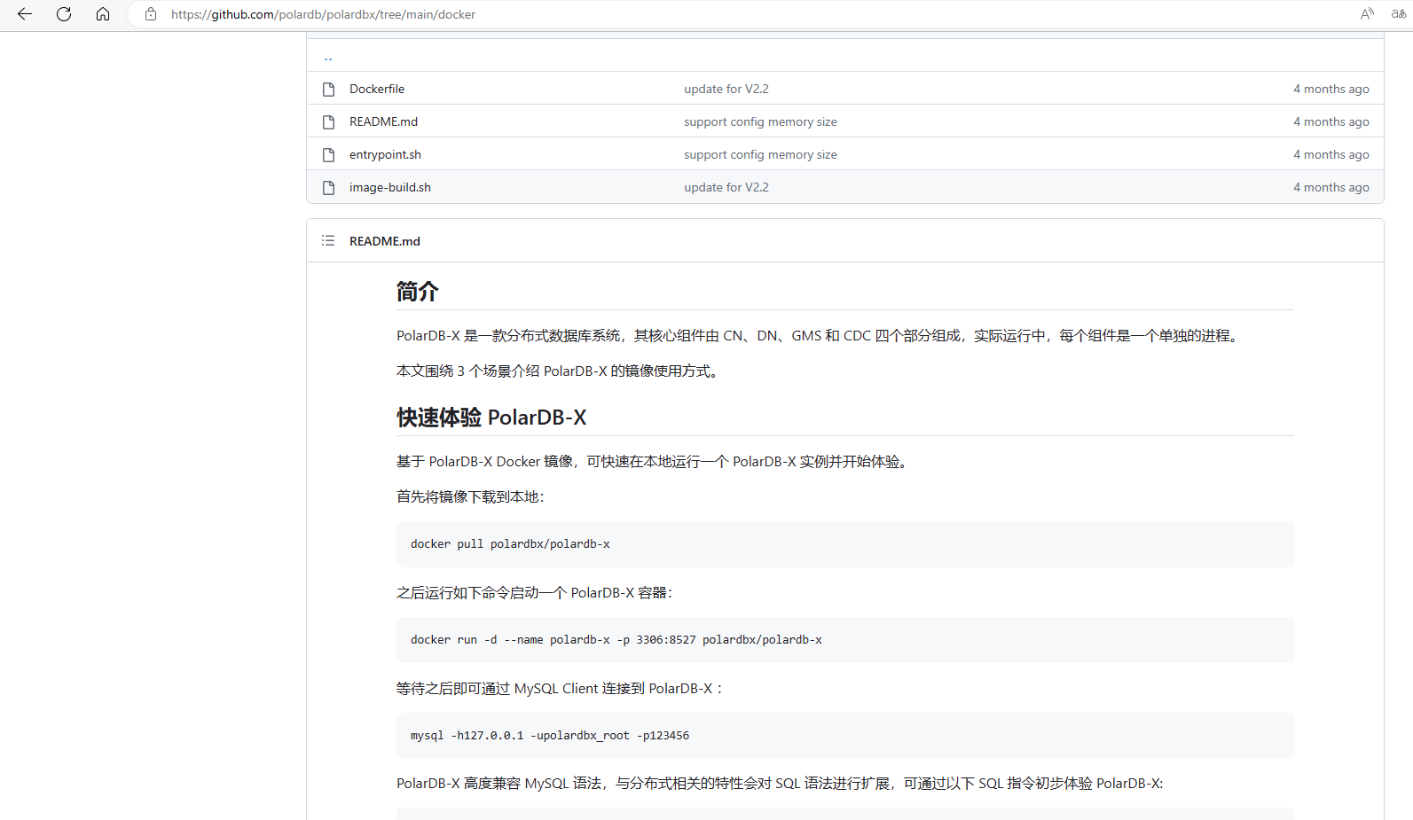Viewport: 1413px width, 820px height.
Task: Click the entrypoint.sh file icon
Action: point(329,154)
